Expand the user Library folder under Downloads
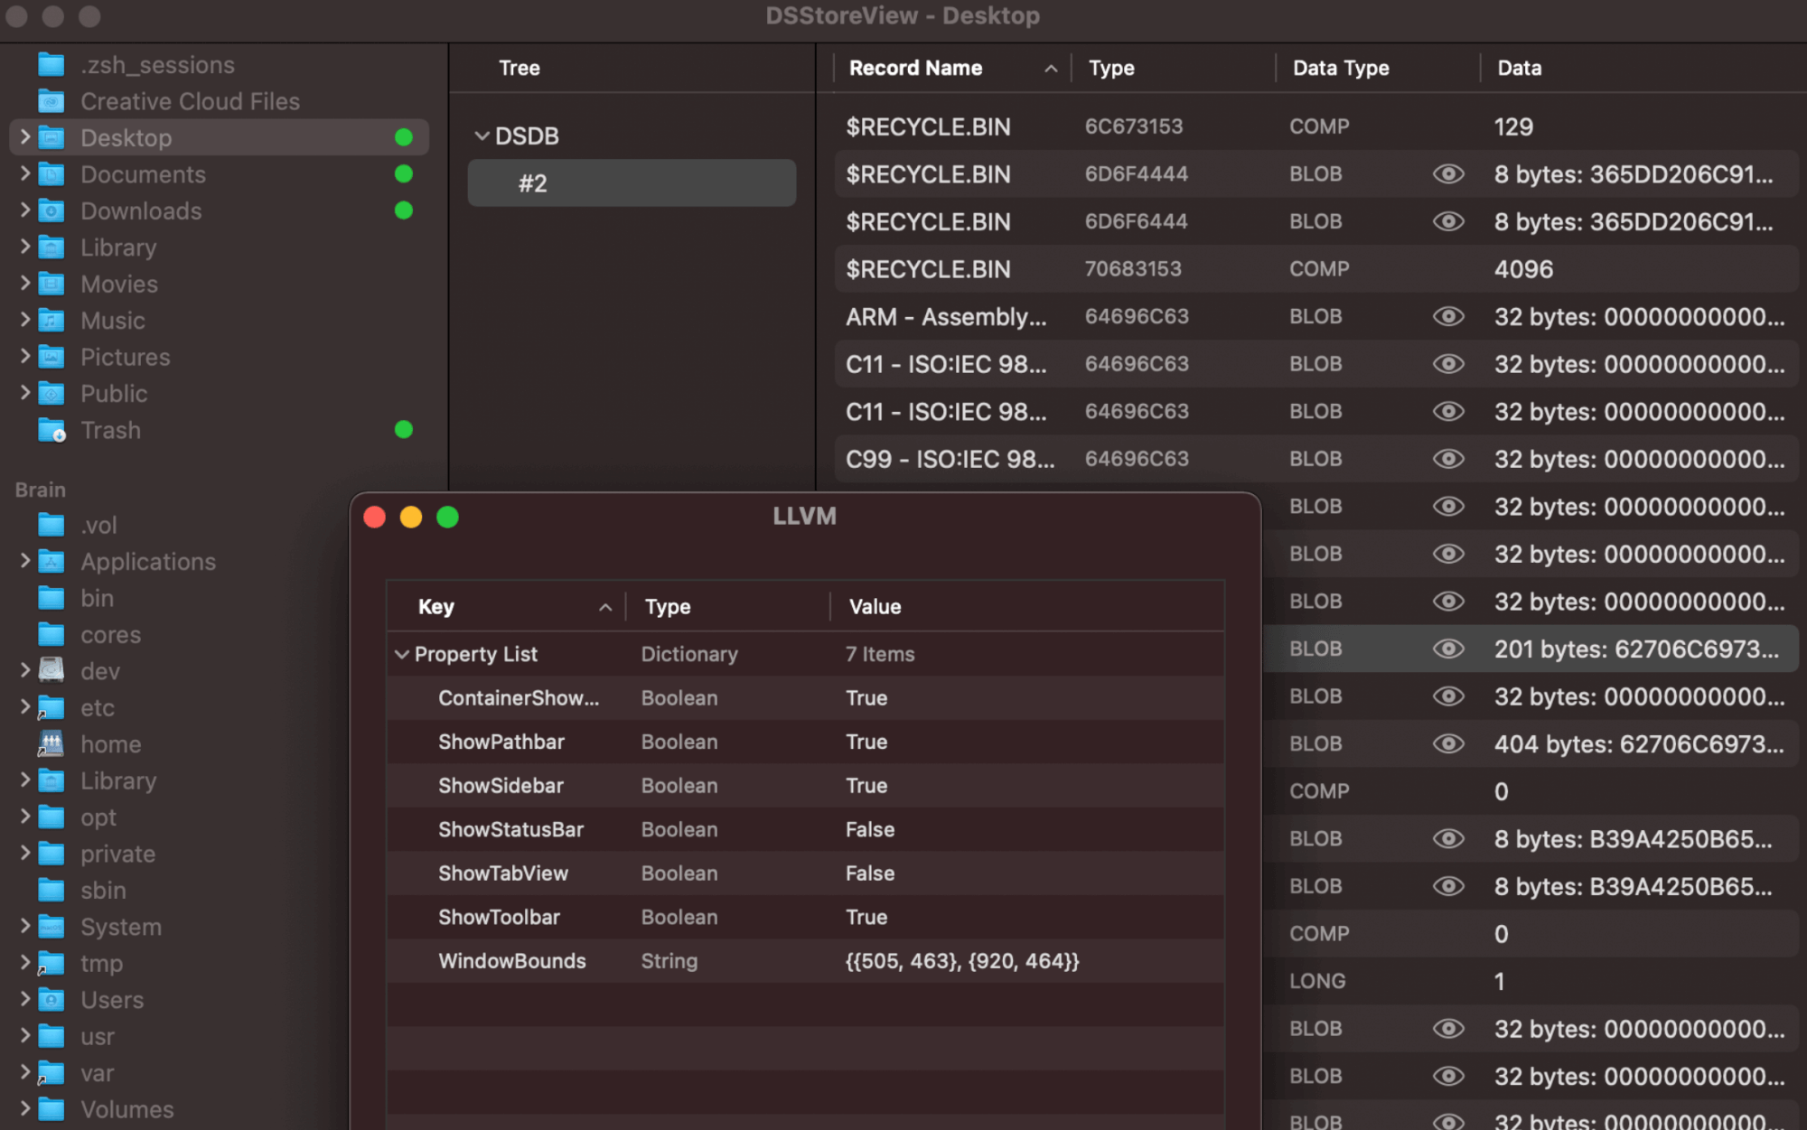 [x=25, y=247]
